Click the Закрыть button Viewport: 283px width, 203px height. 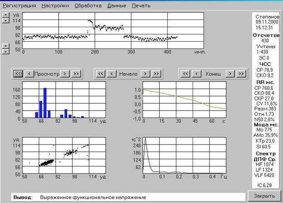(x=264, y=196)
